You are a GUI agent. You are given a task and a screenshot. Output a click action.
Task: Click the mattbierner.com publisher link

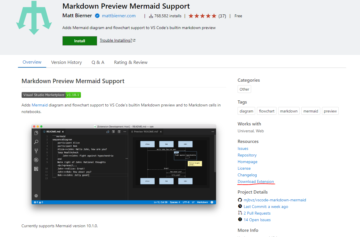click(119, 16)
